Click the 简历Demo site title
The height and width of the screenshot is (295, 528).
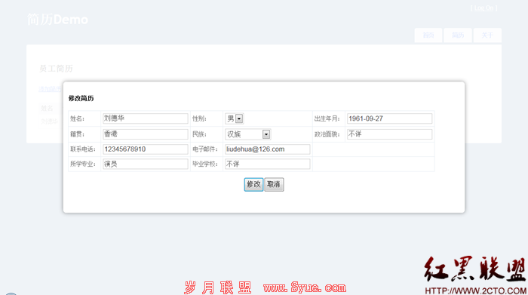tap(57, 20)
